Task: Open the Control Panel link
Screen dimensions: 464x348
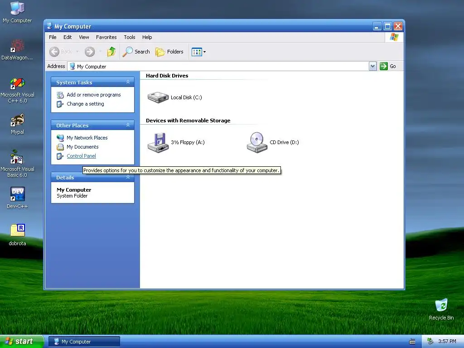Action: [x=82, y=156]
